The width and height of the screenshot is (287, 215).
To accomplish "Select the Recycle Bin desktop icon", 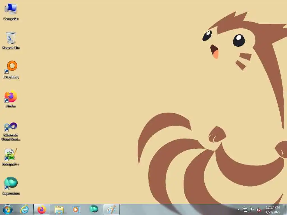I will coord(11,41).
